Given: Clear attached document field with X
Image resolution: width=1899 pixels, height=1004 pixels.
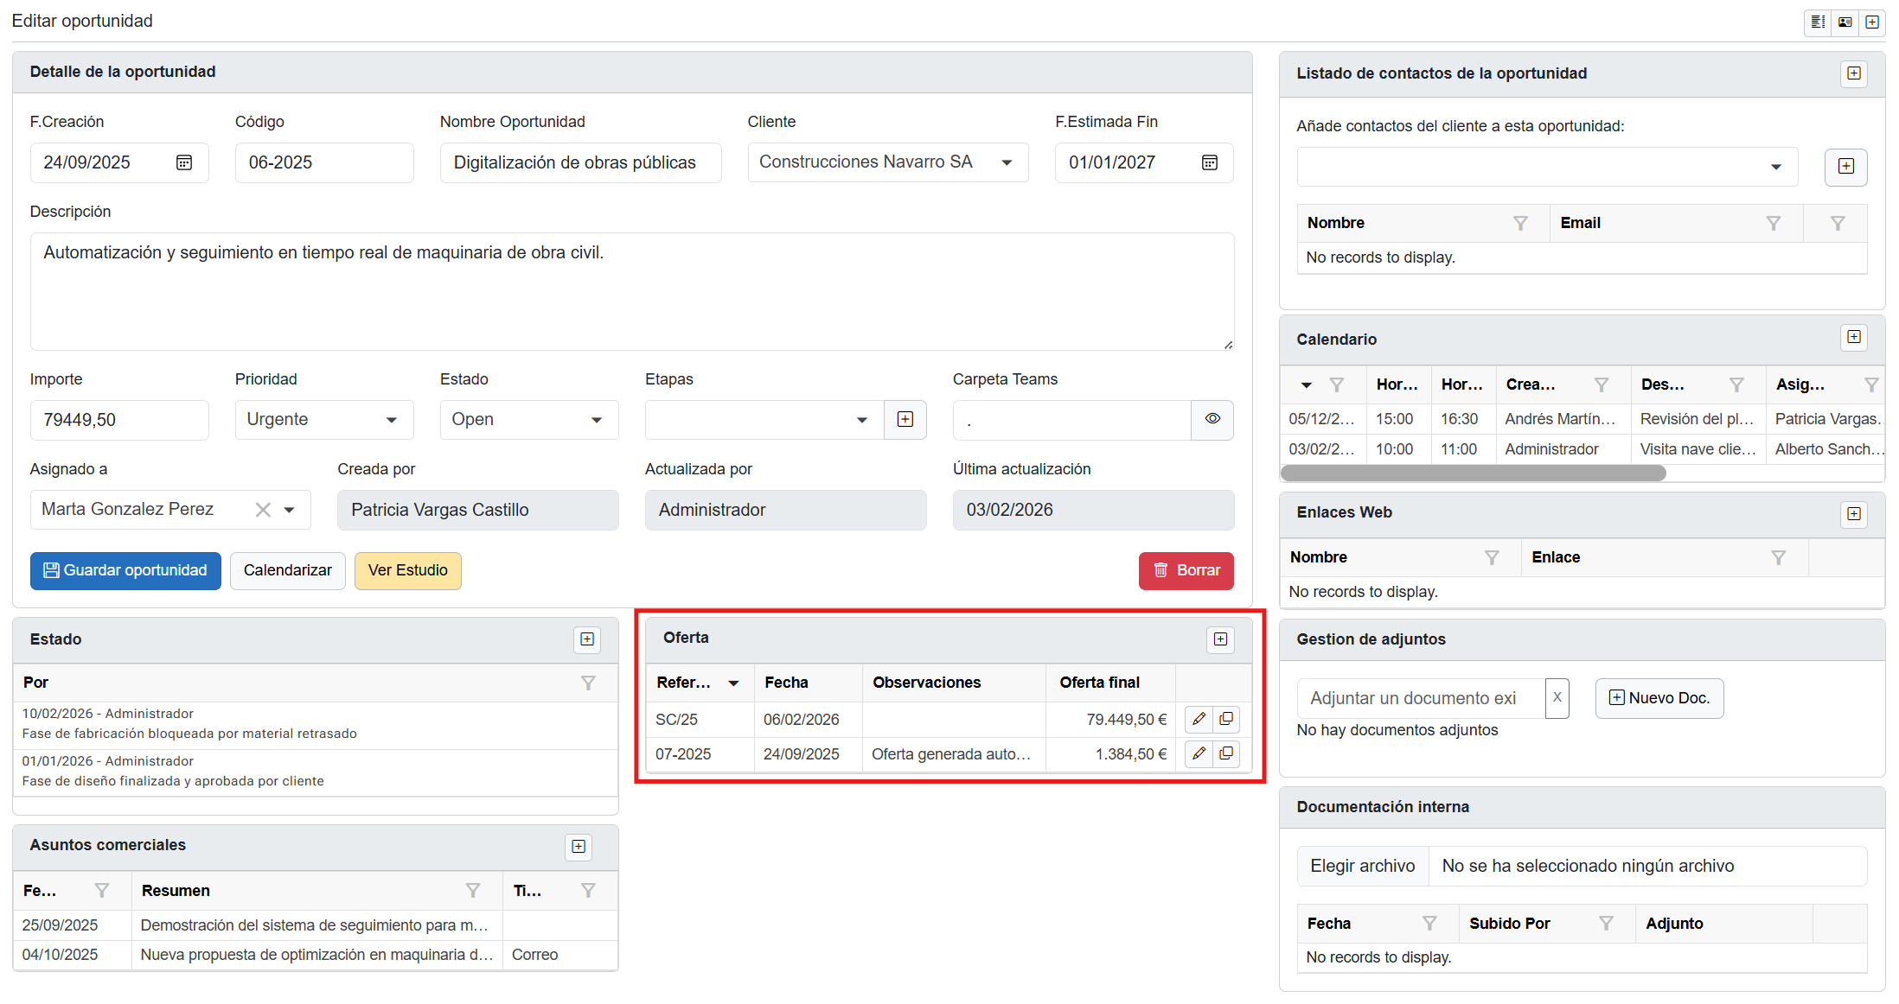Looking at the screenshot, I should point(1557,697).
